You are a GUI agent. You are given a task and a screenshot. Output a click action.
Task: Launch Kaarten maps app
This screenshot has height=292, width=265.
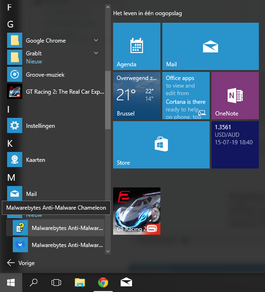55,160
